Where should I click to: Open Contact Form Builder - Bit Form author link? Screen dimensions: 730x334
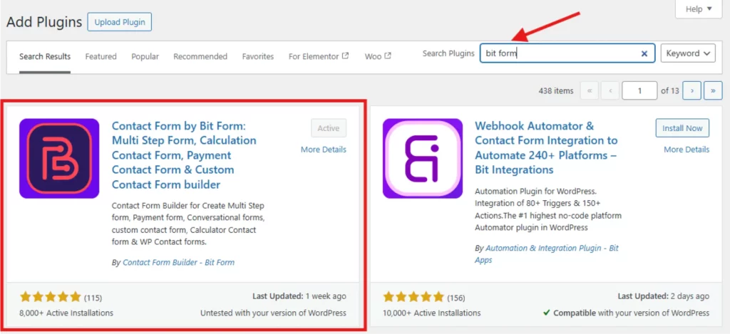pos(178,262)
